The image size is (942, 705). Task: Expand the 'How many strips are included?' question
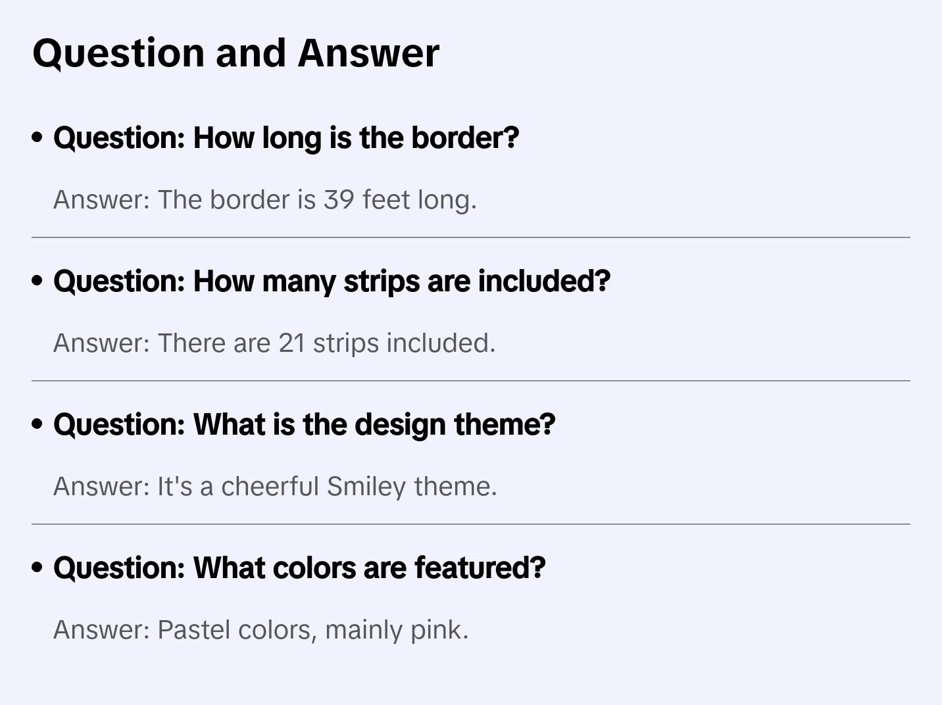coord(332,281)
